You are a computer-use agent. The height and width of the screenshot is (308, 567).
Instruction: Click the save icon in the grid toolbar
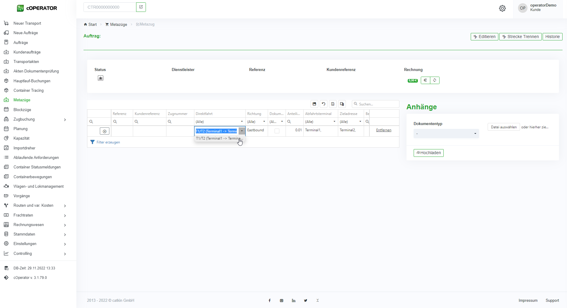[x=314, y=104]
